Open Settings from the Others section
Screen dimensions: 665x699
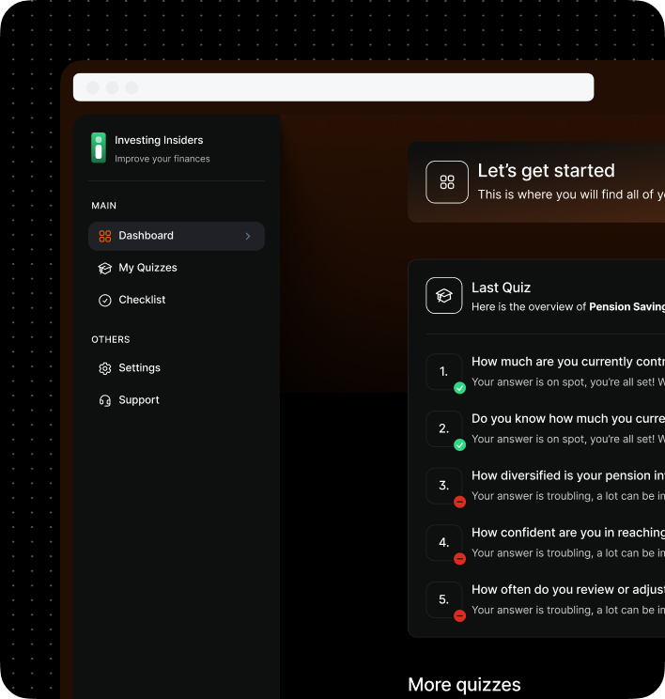pyautogui.click(x=177, y=368)
